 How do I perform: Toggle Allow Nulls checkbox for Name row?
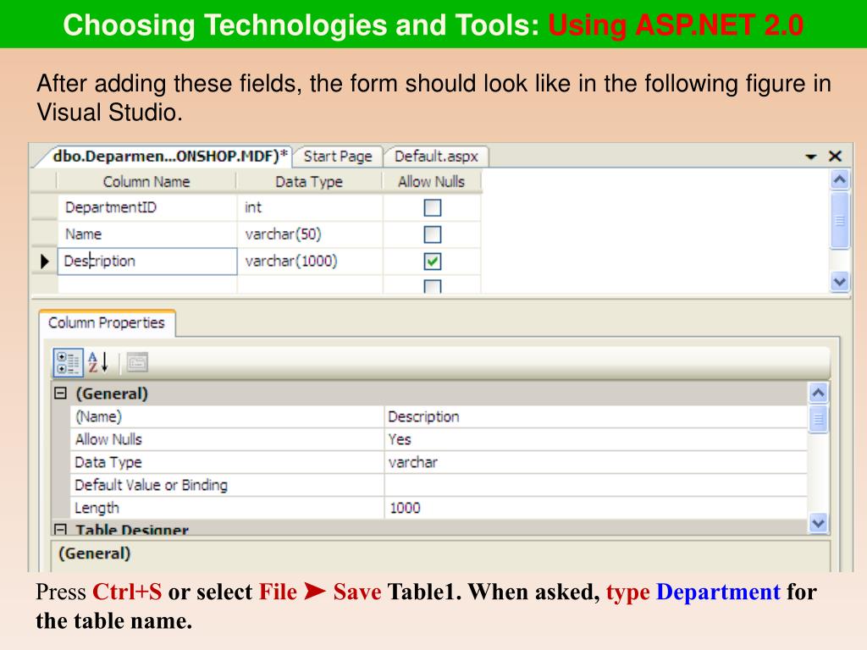433,234
